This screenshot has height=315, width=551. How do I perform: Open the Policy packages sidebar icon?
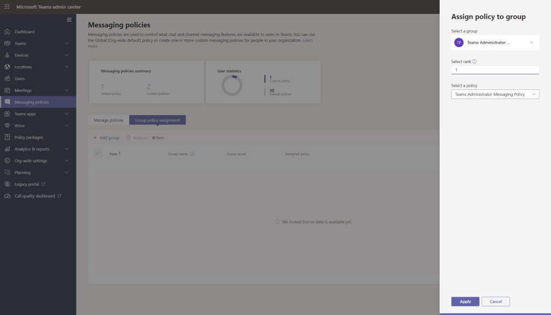(7, 137)
